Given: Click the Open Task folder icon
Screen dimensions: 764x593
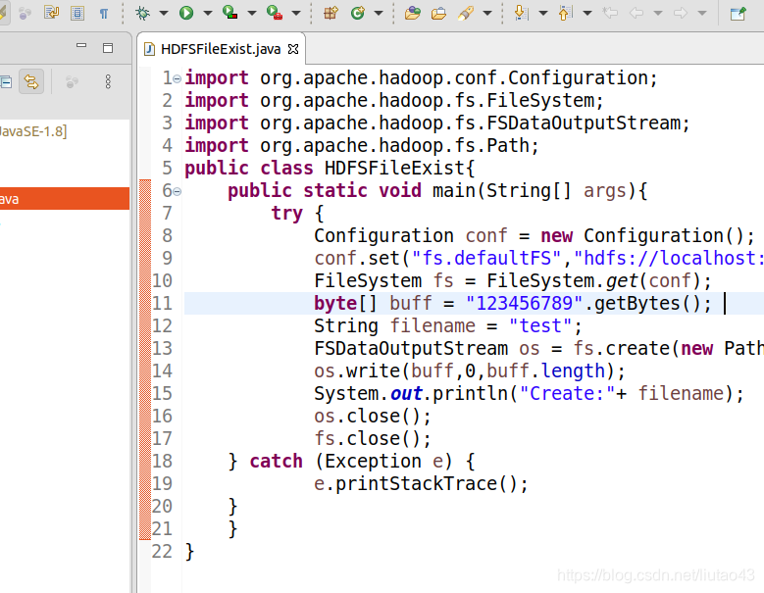Looking at the screenshot, I should (438, 13).
